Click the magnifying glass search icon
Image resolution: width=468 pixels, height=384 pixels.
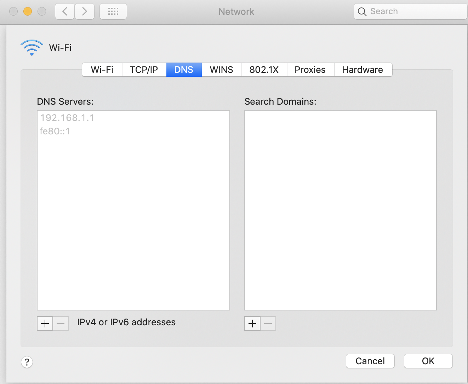tap(362, 12)
